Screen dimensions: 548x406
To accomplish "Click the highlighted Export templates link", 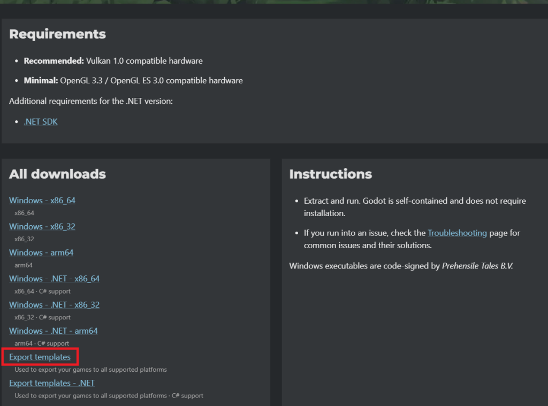I will pyautogui.click(x=40, y=357).
